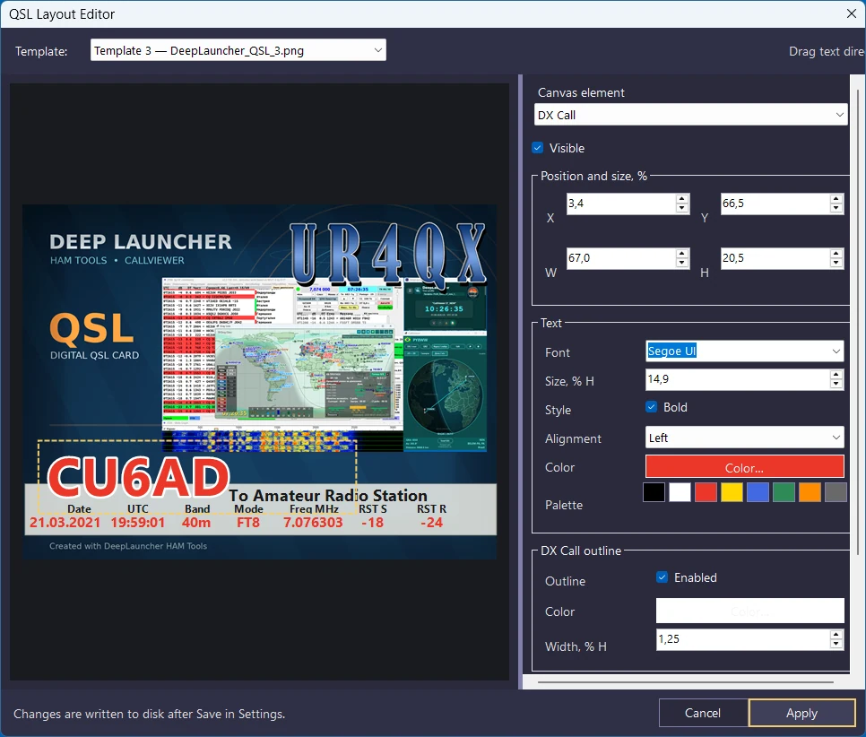Viewport: 866px width, 737px height.
Task: Open the Font dropdown
Action: 744,351
